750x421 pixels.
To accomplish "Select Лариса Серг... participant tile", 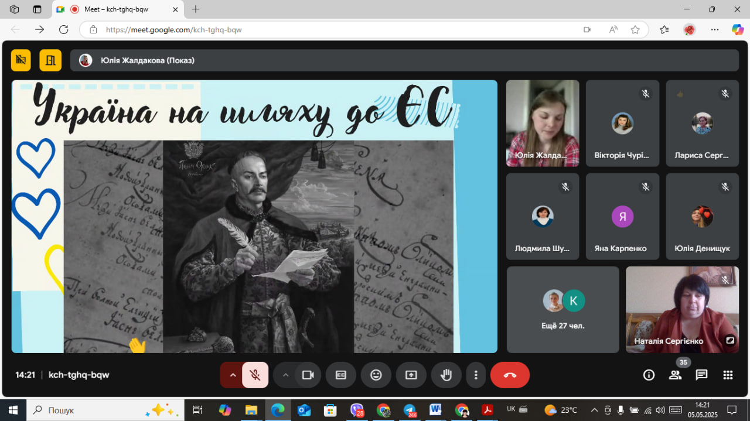I will click(x=702, y=124).
